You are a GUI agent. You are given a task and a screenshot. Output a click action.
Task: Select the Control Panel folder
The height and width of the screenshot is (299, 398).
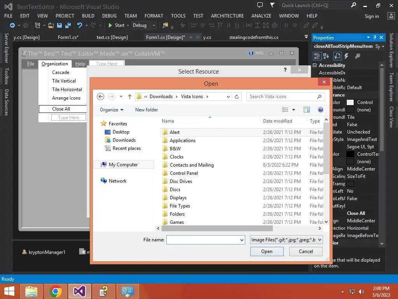pos(183,173)
